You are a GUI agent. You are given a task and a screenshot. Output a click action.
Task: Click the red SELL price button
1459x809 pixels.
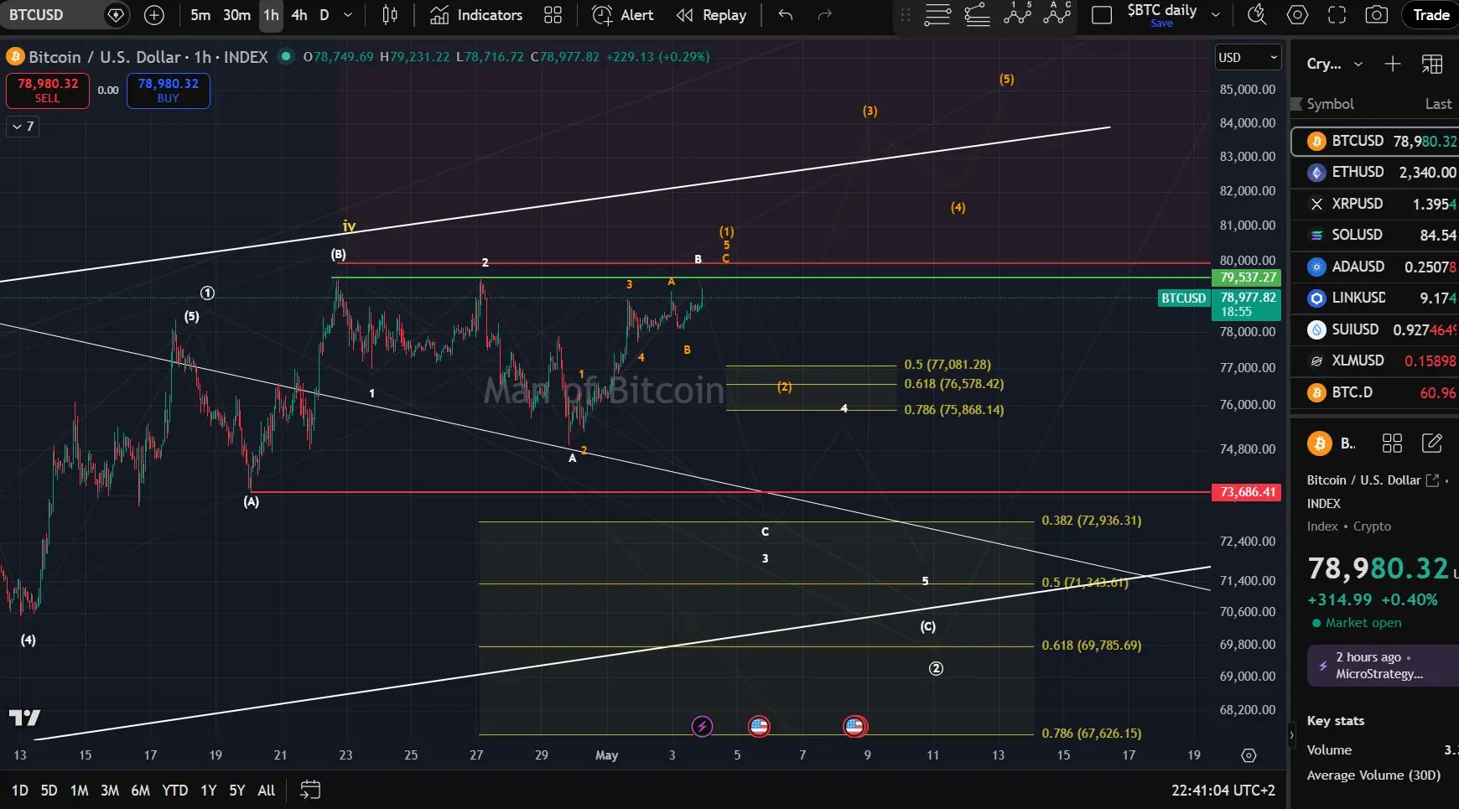[x=48, y=91]
